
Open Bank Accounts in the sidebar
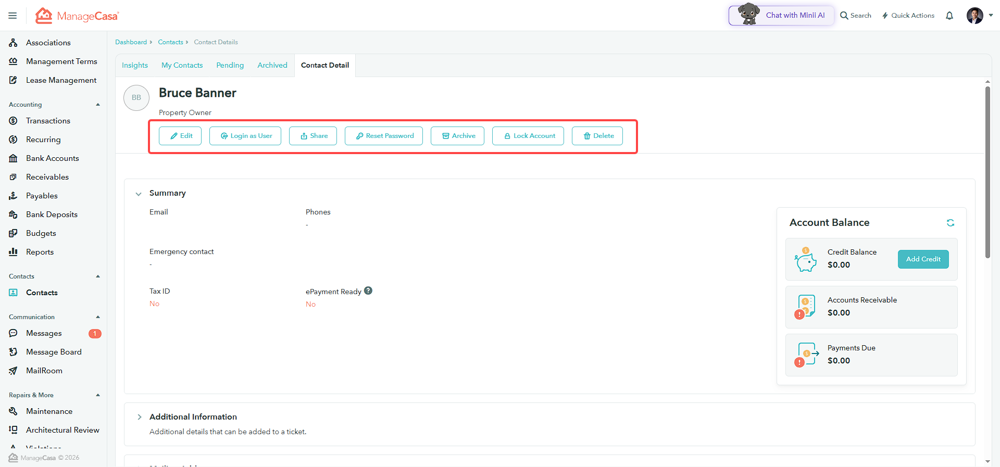coord(53,158)
